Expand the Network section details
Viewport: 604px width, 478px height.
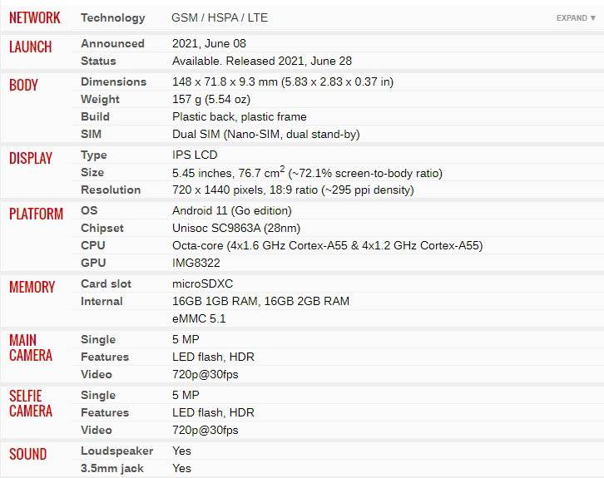[x=576, y=18]
